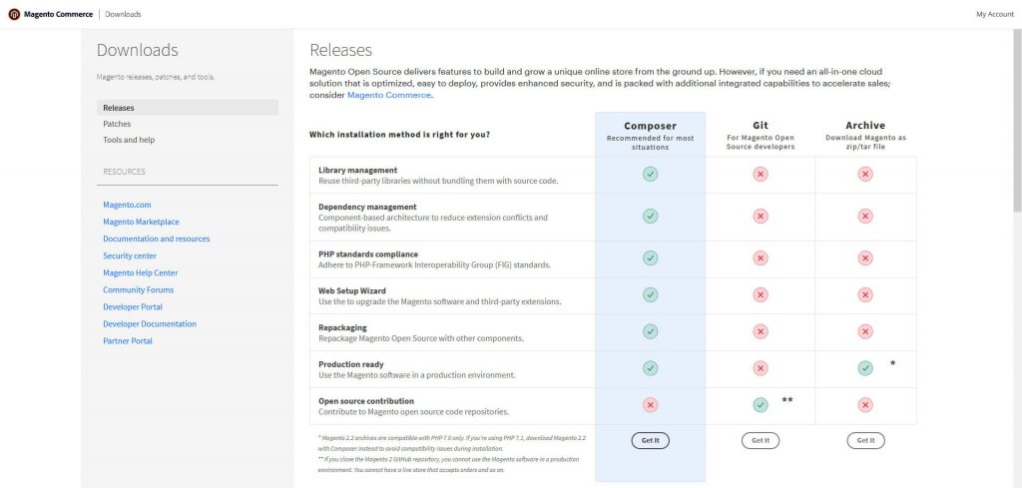This screenshot has height=488, width=1022.
Task: Go to Tools and help section
Action: click(129, 140)
